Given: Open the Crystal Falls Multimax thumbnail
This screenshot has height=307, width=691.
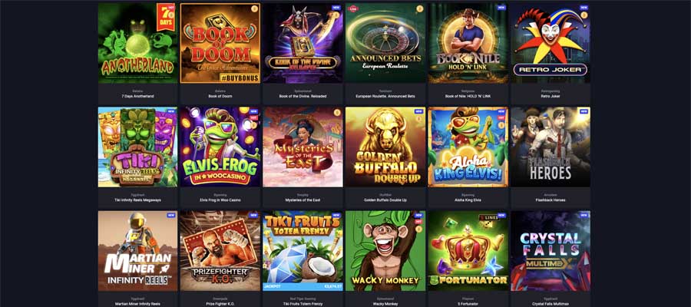Looking at the screenshot, I should point(550,251).
